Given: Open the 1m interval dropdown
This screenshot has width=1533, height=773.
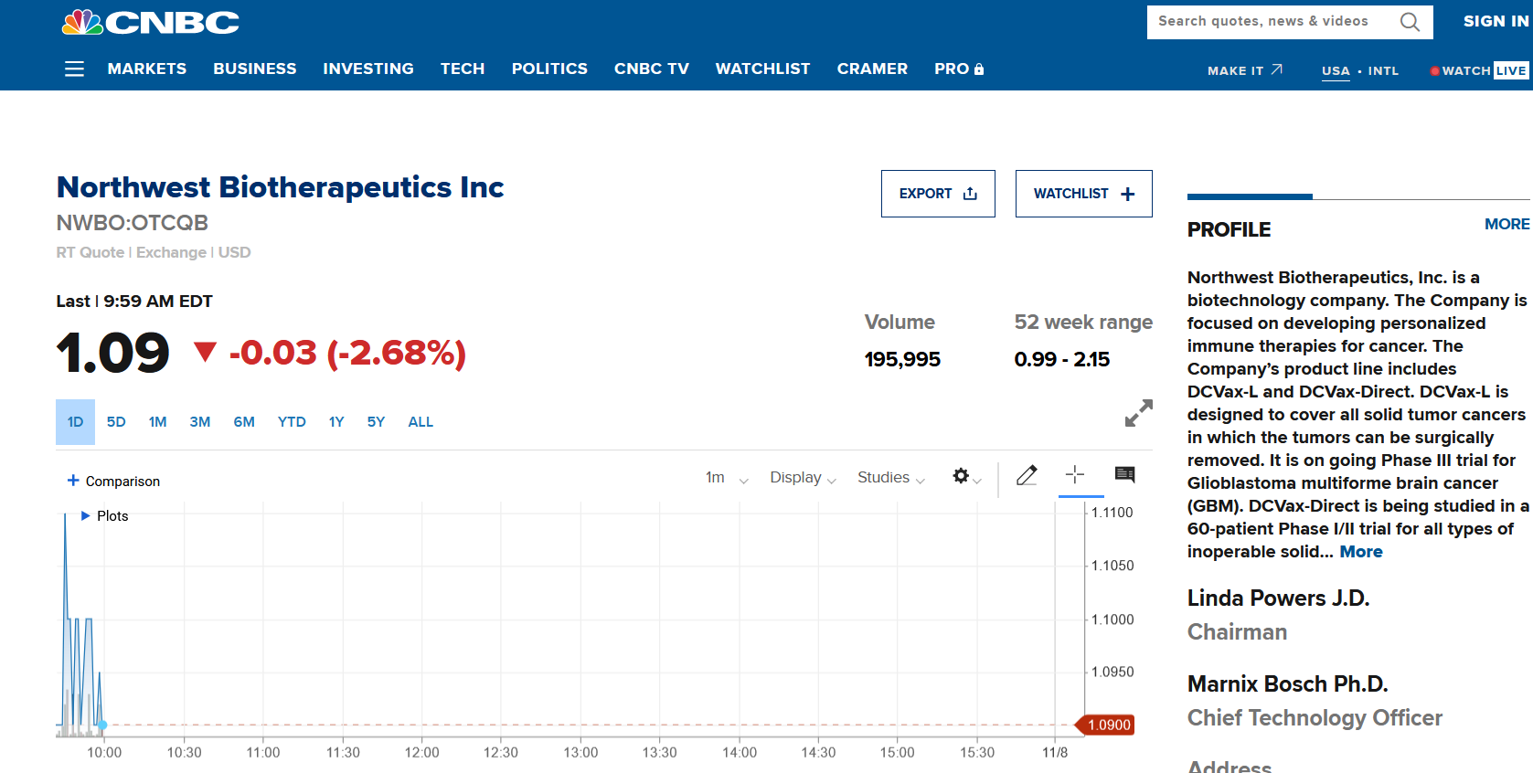Looking at the screenshot, I should click(726, 478).
